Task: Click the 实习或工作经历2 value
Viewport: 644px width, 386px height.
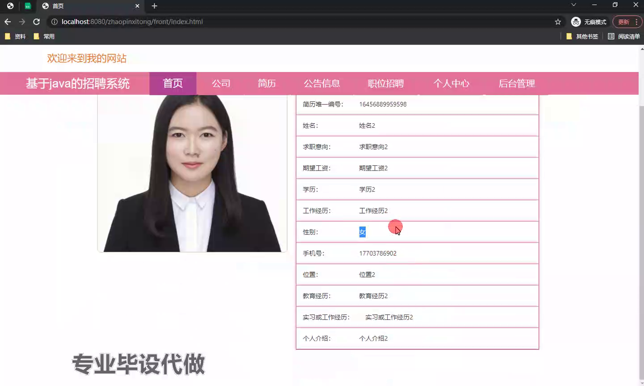Action: point(389,317)
